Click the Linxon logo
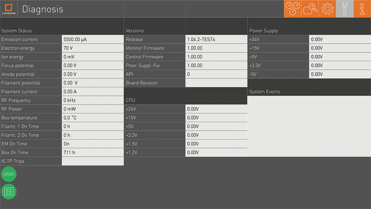Image resolution: width=371 pixels, height=209 pixels. click(x=9, y=9)
